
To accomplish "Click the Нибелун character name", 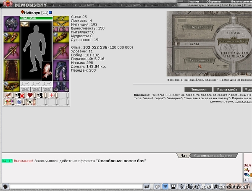I will pyautogui.click(x=32, y=13).
